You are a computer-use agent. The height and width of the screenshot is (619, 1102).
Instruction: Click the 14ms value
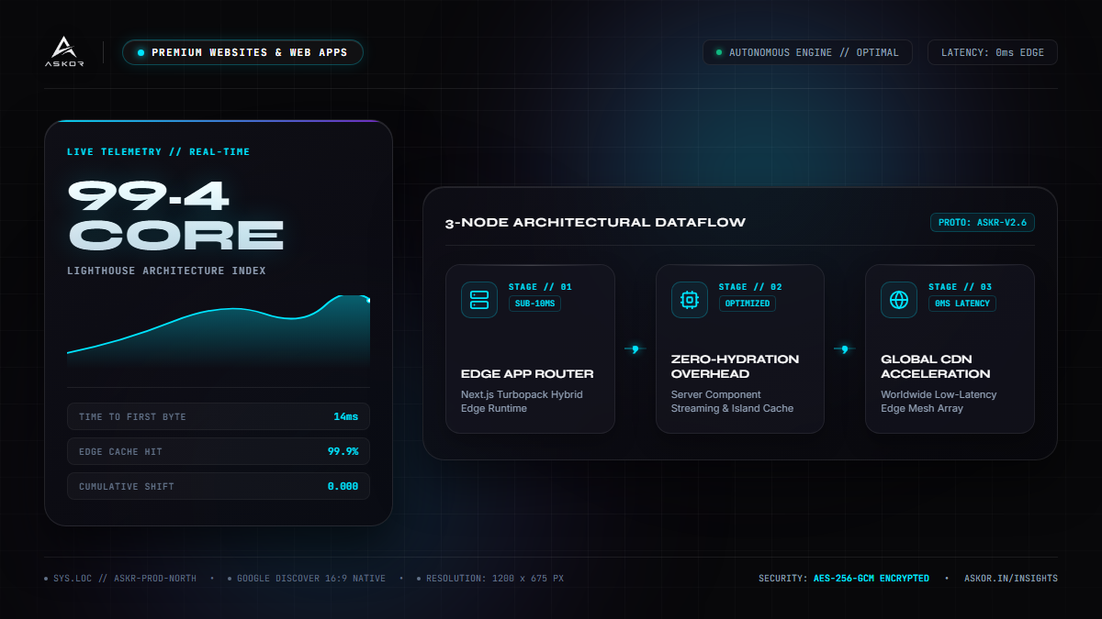coord(346,417)
